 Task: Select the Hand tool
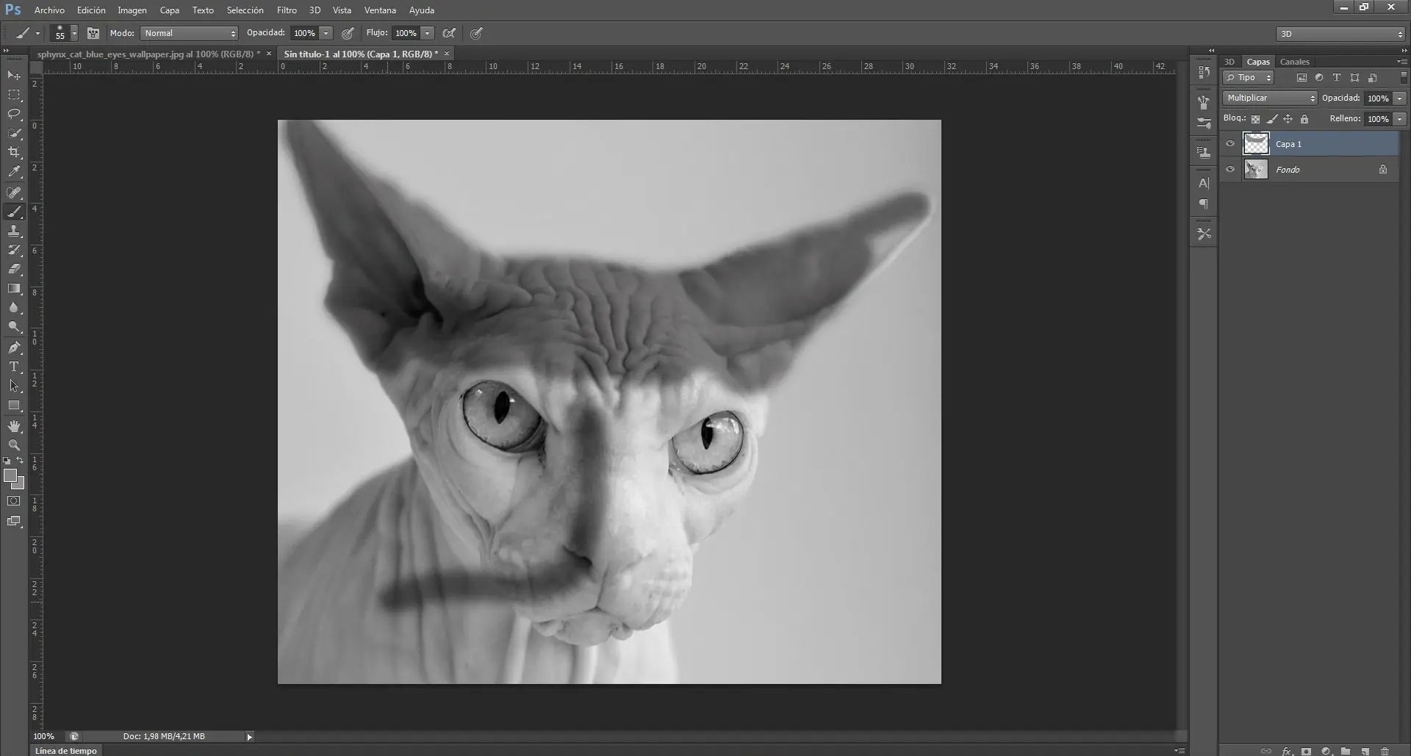click(14, 426)
